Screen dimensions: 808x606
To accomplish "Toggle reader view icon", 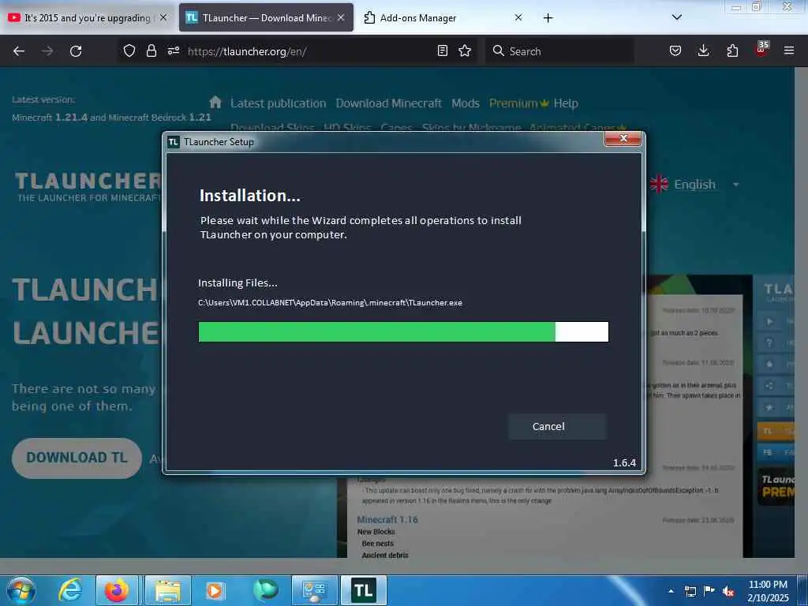I will [x=442, y=50].
